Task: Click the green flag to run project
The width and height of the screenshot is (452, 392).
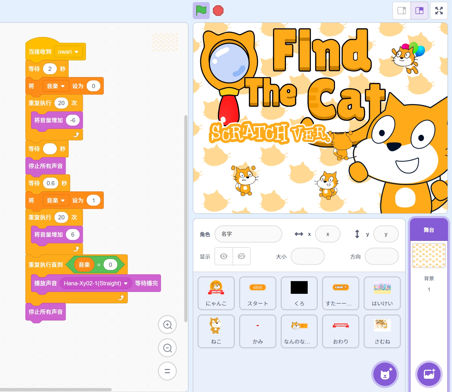Action: 201,11
